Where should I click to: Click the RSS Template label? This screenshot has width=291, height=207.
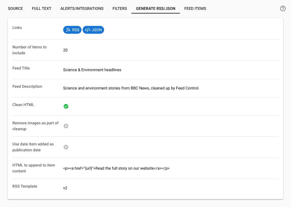[x=25, y=186]
